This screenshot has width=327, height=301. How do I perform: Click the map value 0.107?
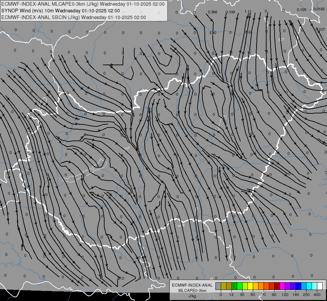point(320,29)
